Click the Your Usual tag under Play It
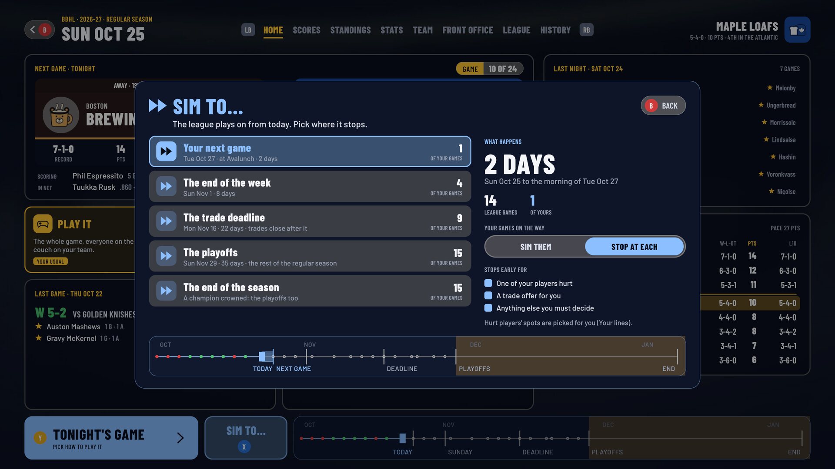835x469 pixels. coord(50,261)
